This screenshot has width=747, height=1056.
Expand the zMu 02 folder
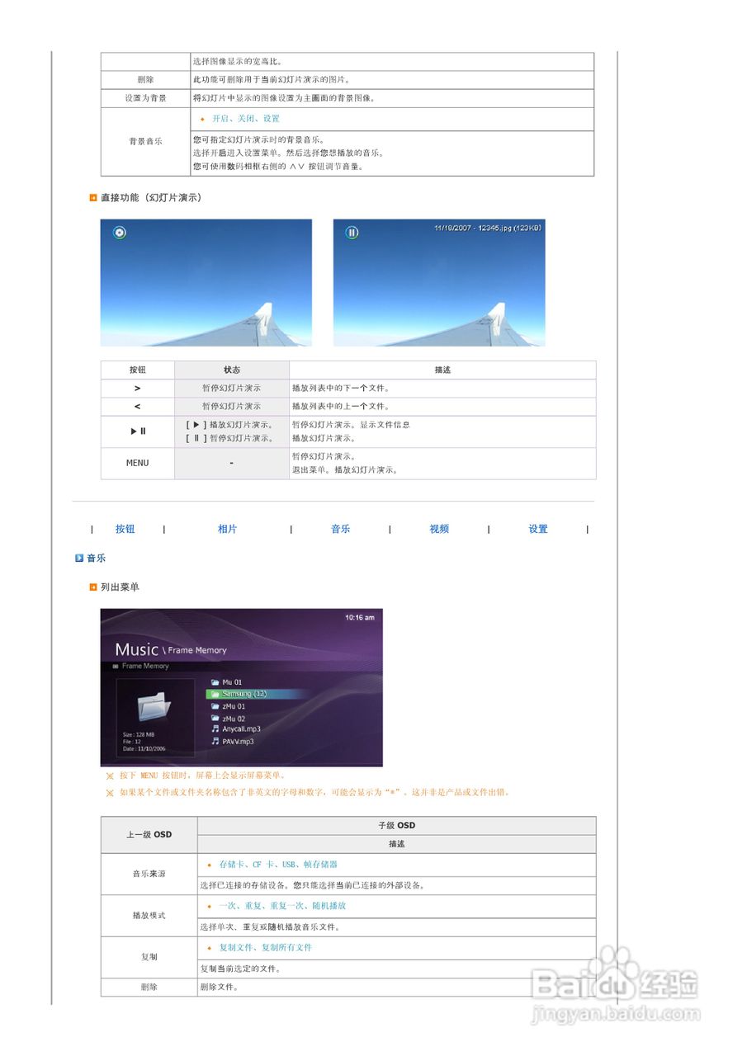(235, 719)
